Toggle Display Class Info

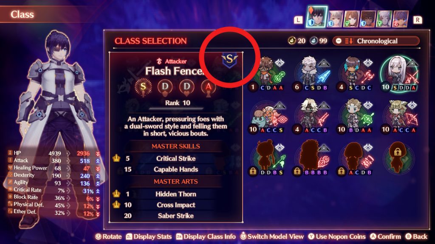click(x=206, y=236)
